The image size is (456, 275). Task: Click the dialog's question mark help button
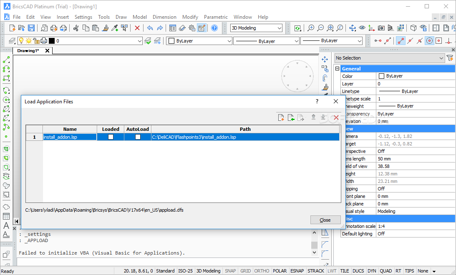coord(317,101)
